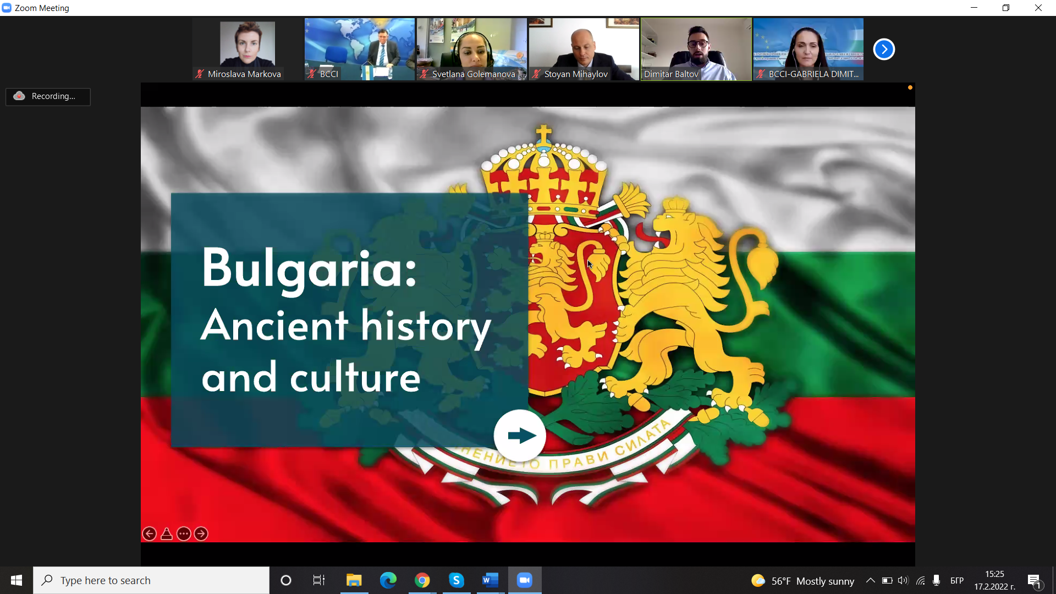Select Stoyan Mihaylov's video thumbnail
This screenshot has height=594, width=1056.
pyautogui.click(x=584, y=49)
